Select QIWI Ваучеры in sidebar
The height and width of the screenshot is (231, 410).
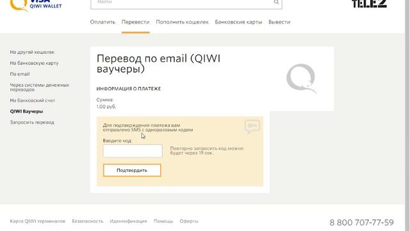pos(26,111)
